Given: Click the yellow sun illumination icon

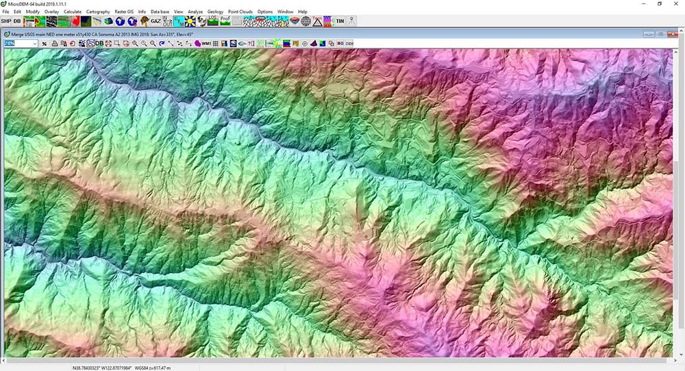Looking at the screenshot, I should pyautogui.click(x=190, y=21).
